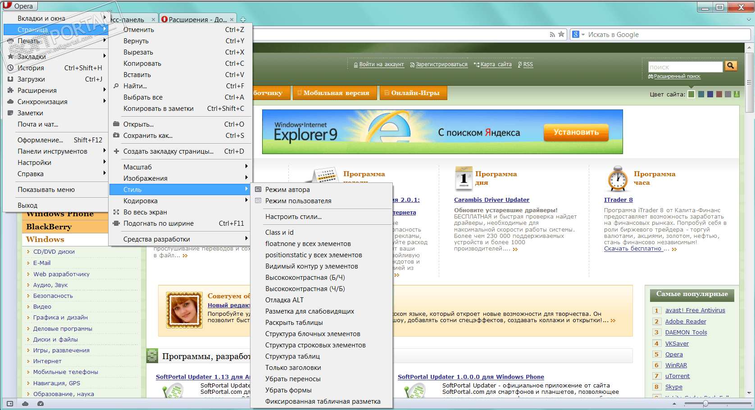
Task: Select Режим пользователя style mode
Action: 321,201
